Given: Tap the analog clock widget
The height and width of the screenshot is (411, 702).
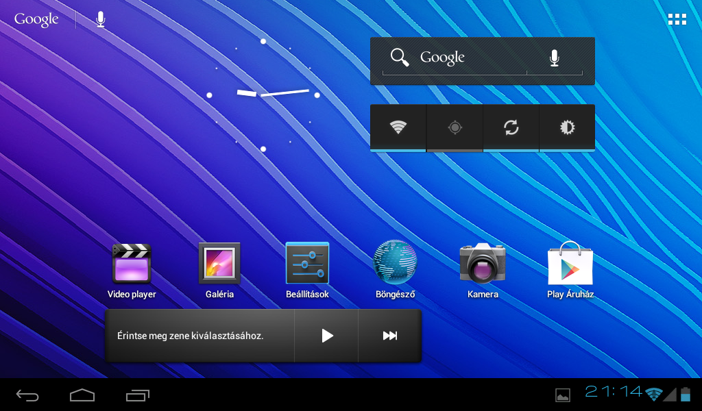Looking at the screenshot, I should click(263, 95).
